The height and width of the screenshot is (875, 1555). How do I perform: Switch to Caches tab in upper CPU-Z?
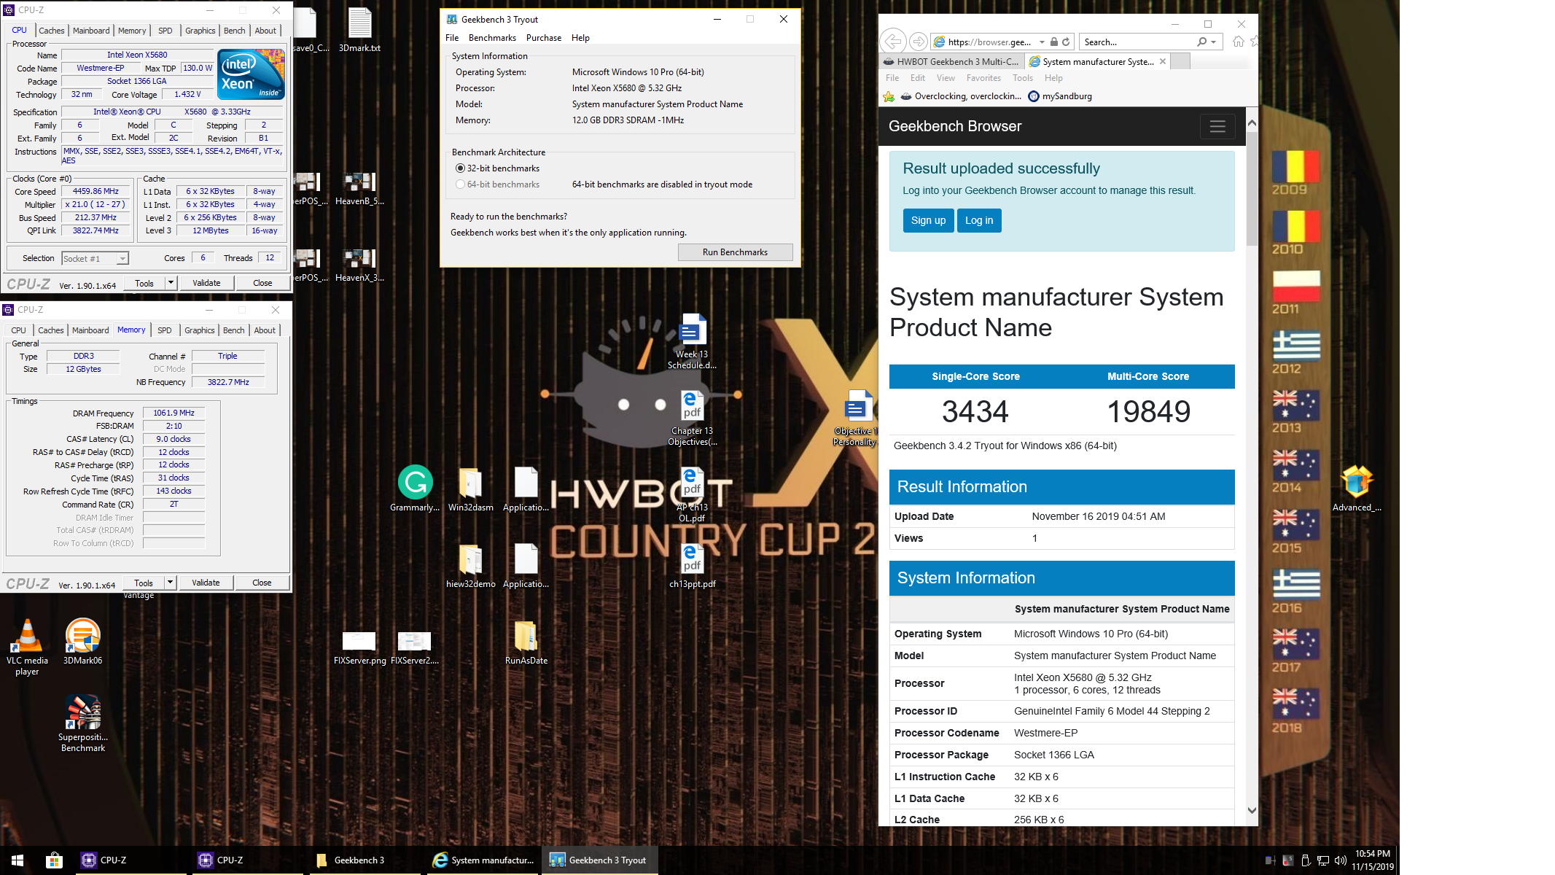pos(52,31)
